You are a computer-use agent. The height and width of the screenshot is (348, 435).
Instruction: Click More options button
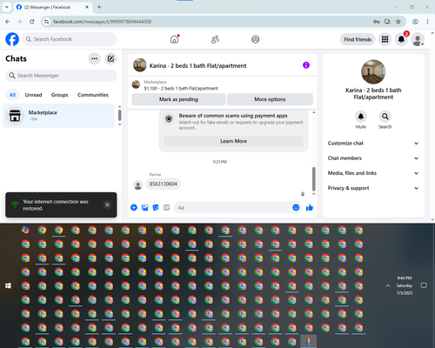[270, 99]
